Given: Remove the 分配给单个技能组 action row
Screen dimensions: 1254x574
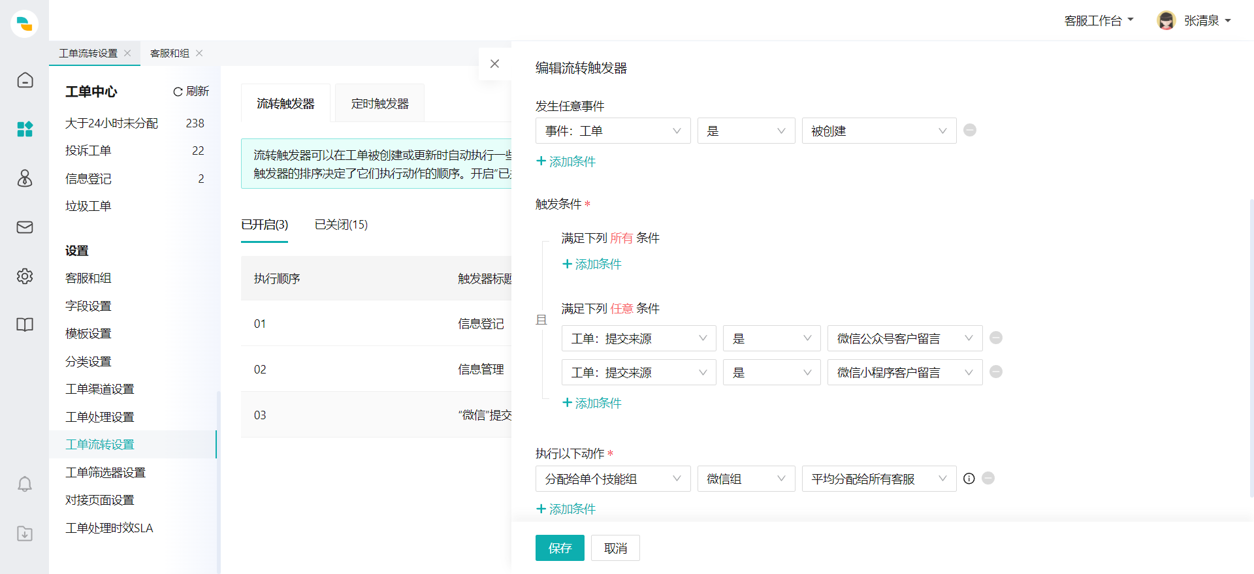Looking at the screenshot, I should coord(988,478).
